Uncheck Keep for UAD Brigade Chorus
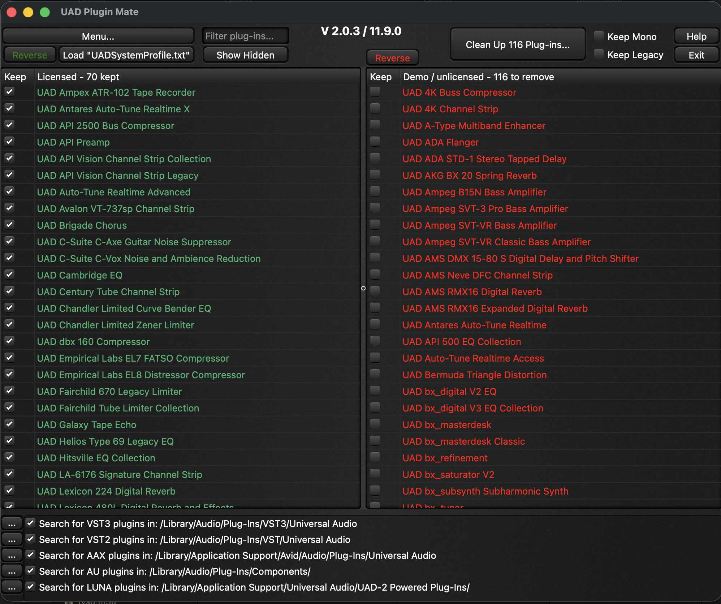Viewport: 721px width, 604px height. 10,225
